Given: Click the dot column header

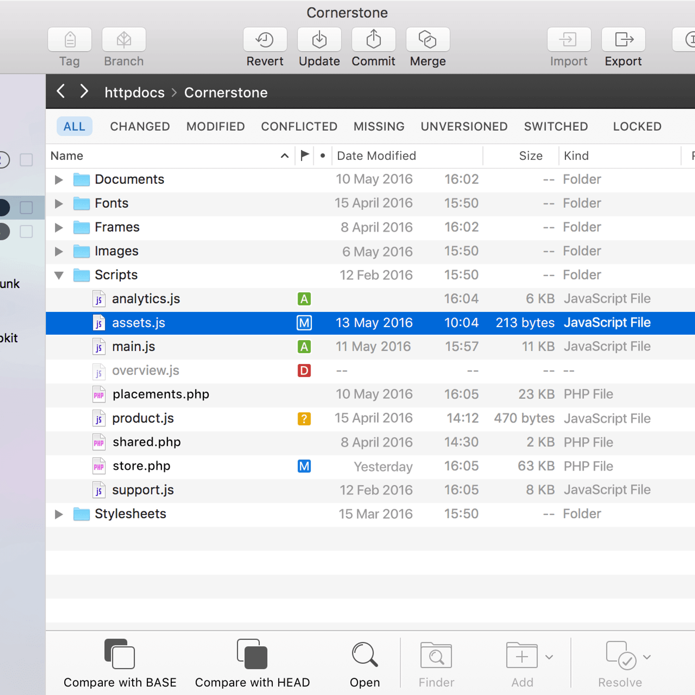Looking at the screenshot, I should [323, 156].
